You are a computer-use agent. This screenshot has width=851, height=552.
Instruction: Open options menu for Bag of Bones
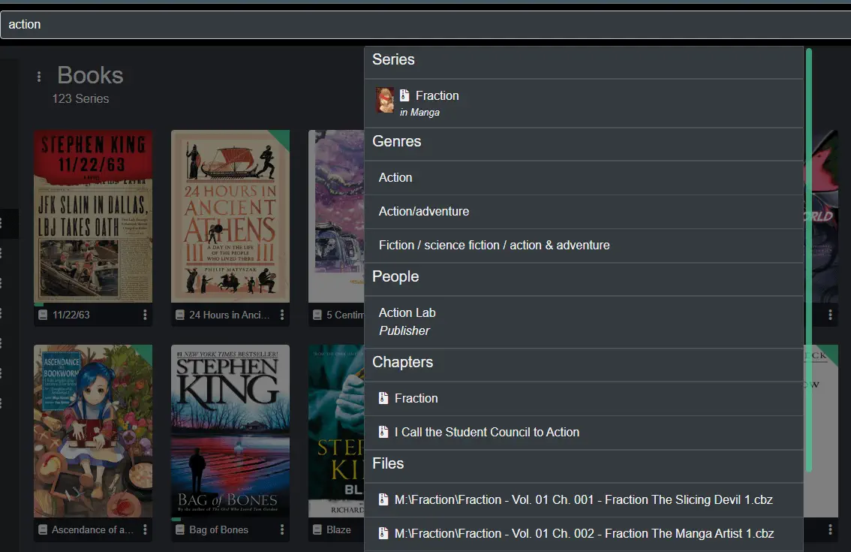[282, 530]
